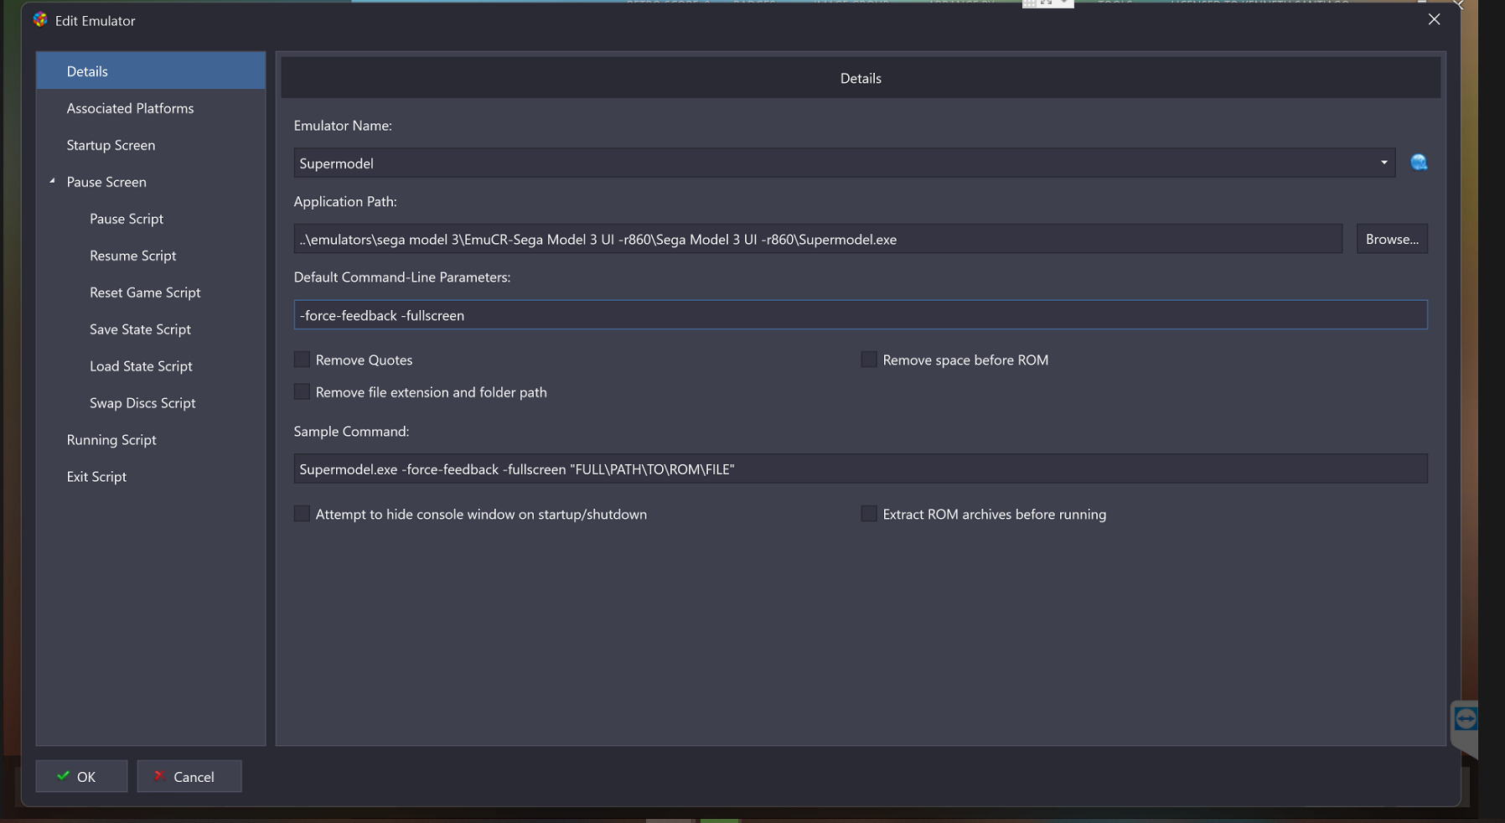Click the Default Command-Line Parameters field
The height and width of the screenshot is (823, 1505).
click(x=861, y=315)
